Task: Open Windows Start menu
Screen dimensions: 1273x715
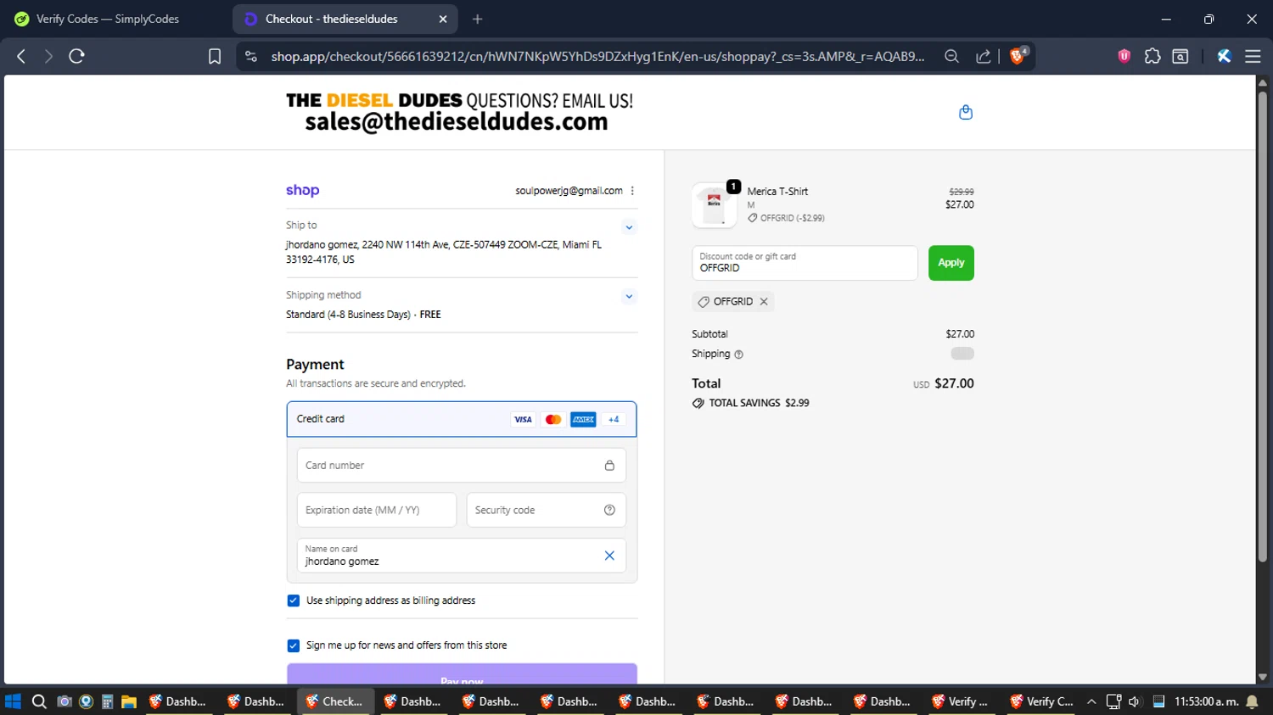Action: [13, 701]
